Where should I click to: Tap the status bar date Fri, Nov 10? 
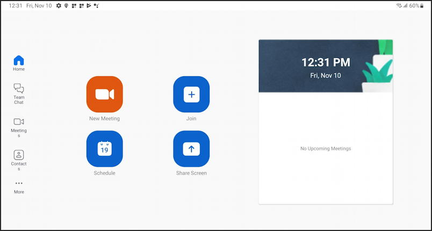point(39,5)
